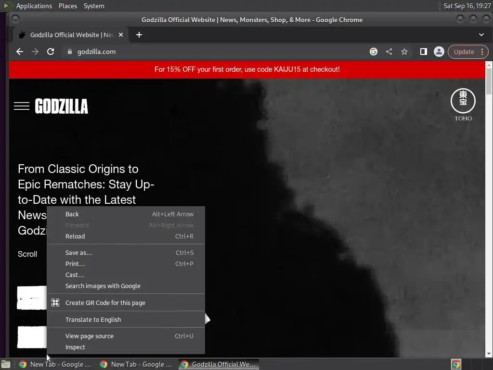Open the Applications menu
This screenshot has width=493, height=370.
click(x=34, y=6)
